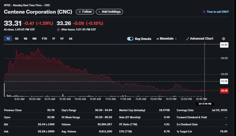Click the 34.00 price axis label
236x136 pixels.
[224, 74]
